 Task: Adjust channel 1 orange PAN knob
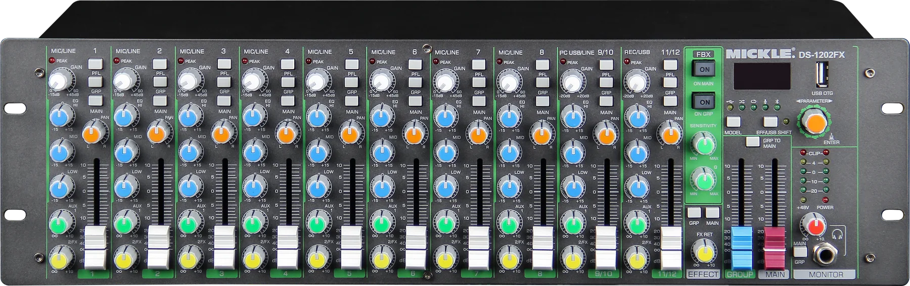pos(94,133)
